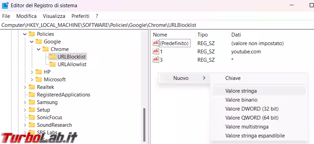Click the Dati column header
This screenshot has width=314, height=144.
[x=236, y=35]
